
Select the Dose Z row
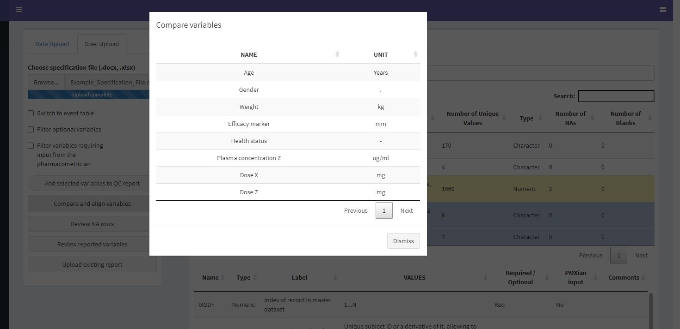[x=288, y=192]
